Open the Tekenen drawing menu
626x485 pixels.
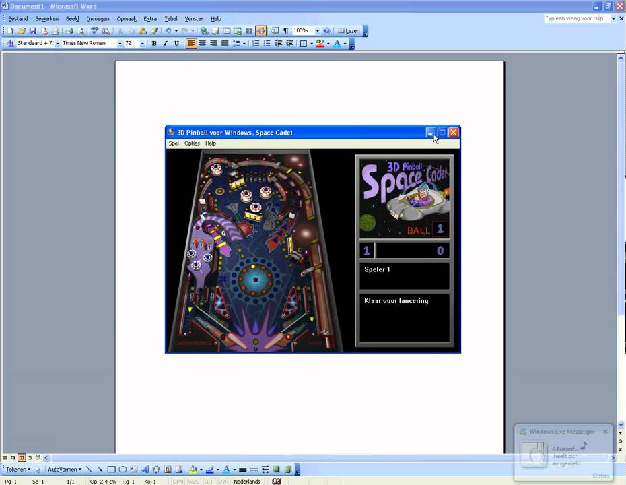(x=18, y=470)
